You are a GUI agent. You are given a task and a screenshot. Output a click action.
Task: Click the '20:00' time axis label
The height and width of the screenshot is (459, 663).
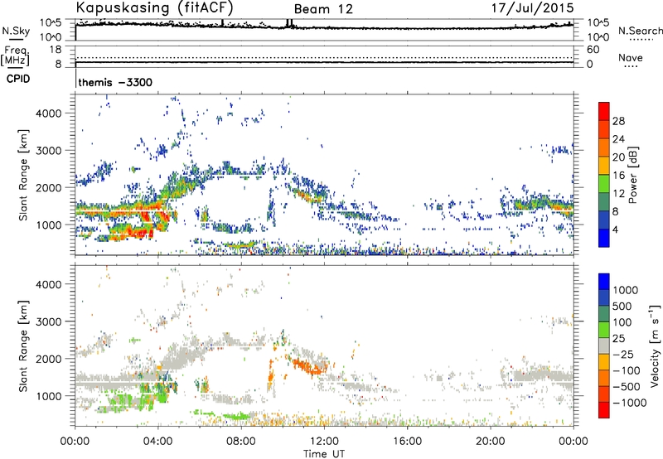pyautogui.click(x=491, y=442)
